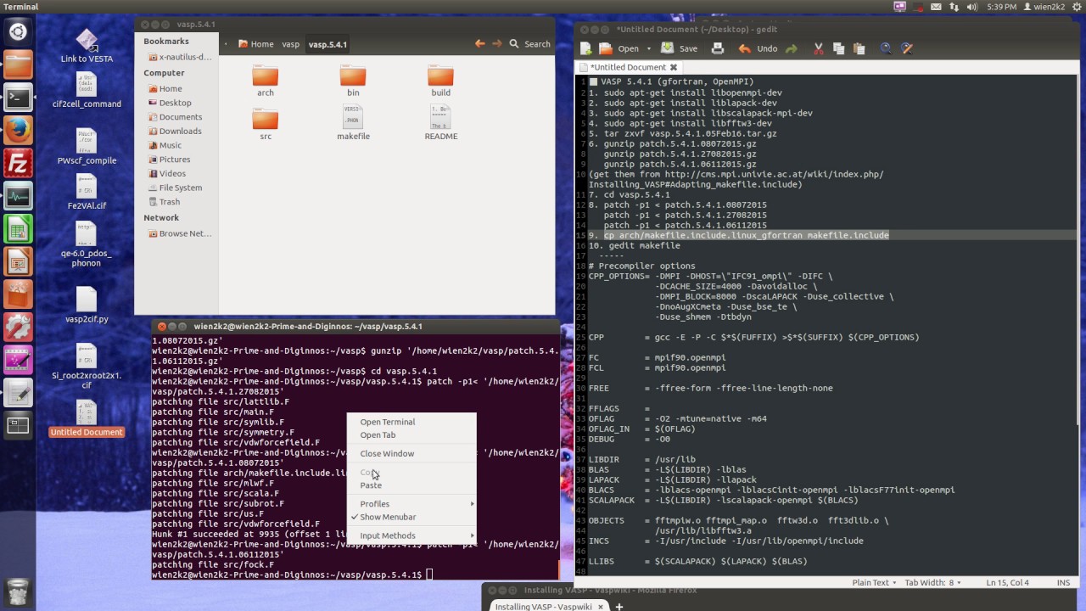Click the vasp.5.4.1 path button in Files
The image size is (1086, 611).
[x=327, y=44]
